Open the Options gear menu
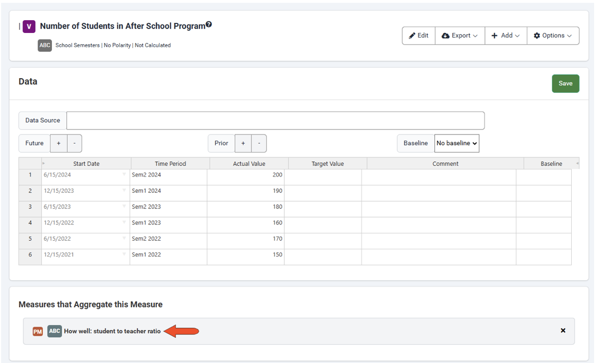This screenshot has width=598, height=363. 553,36
